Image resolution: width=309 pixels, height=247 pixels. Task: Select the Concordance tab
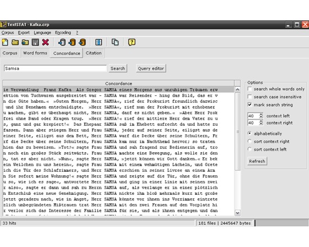[67, 53]
